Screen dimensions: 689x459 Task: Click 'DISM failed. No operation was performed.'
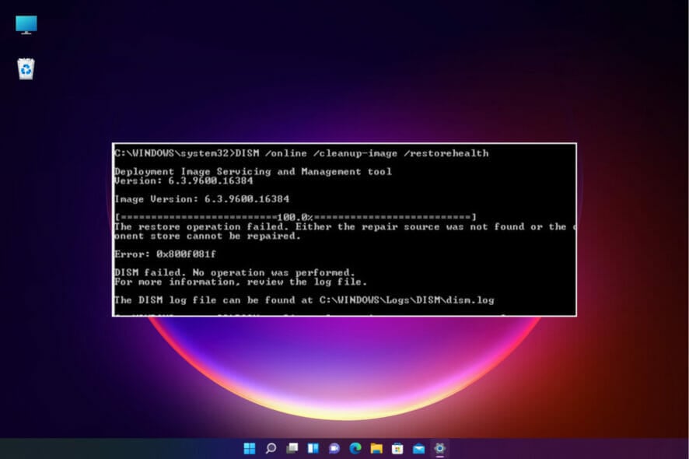click(235, 272)
